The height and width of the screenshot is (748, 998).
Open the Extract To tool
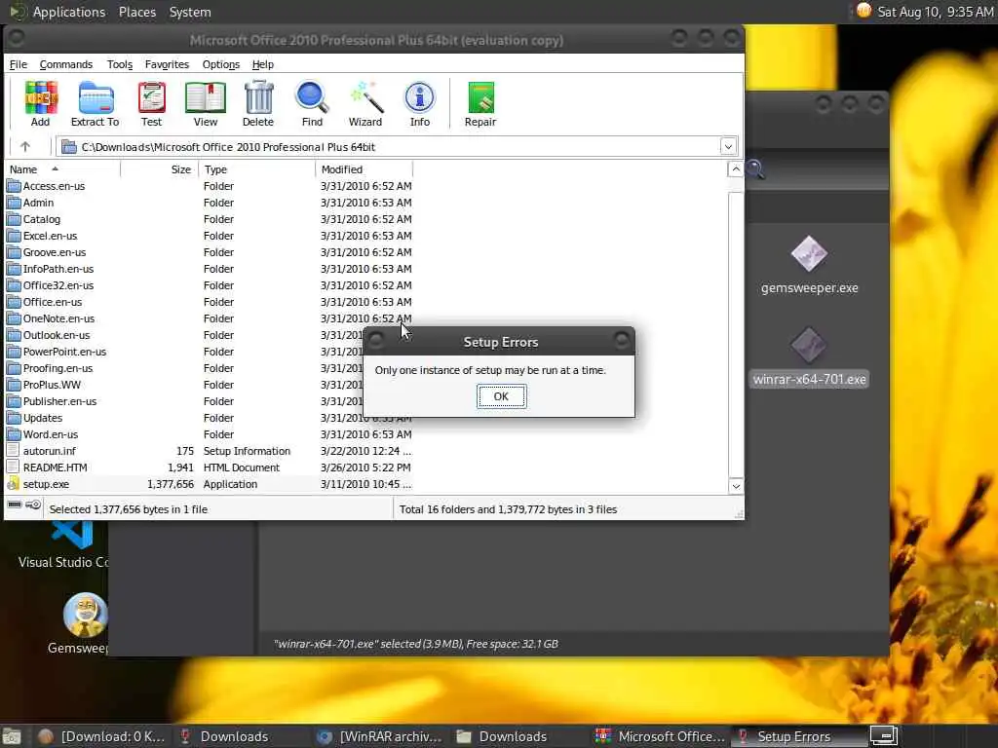coord(95,103)
